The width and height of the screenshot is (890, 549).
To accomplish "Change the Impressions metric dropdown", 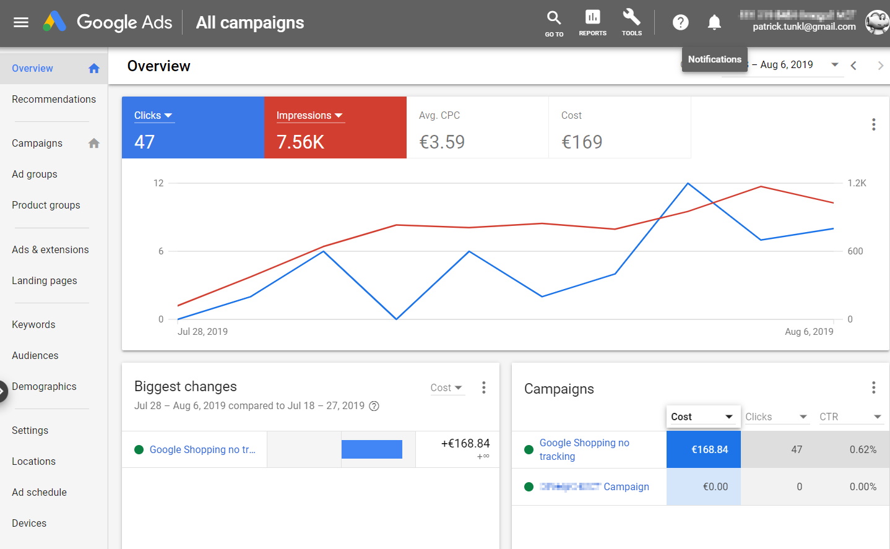I will [310, 116].
